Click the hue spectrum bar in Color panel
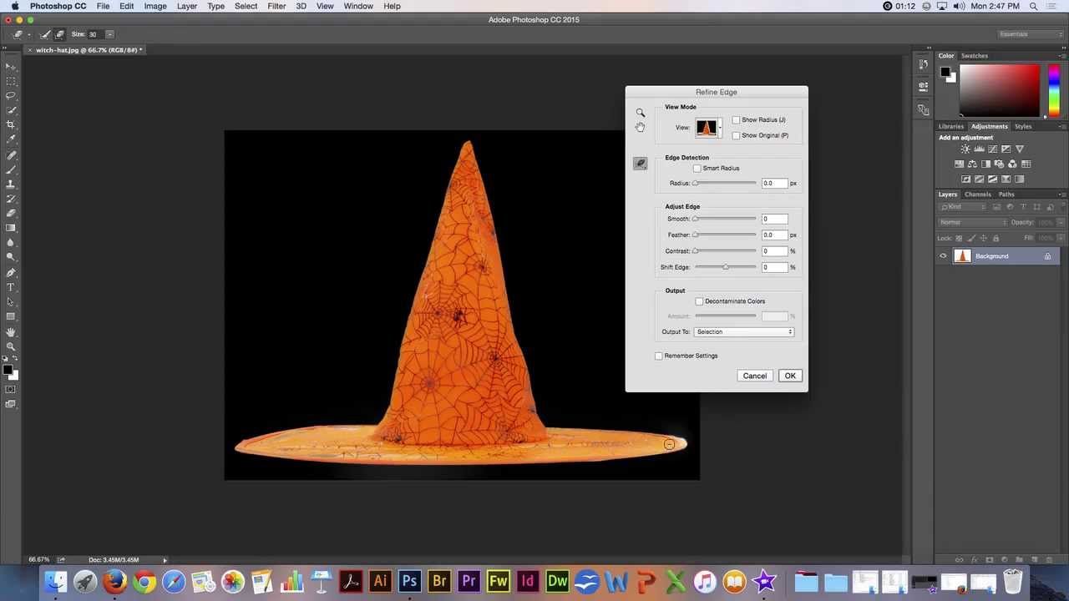Viewport: 1069px width, 601px height. pos(1054,89)
